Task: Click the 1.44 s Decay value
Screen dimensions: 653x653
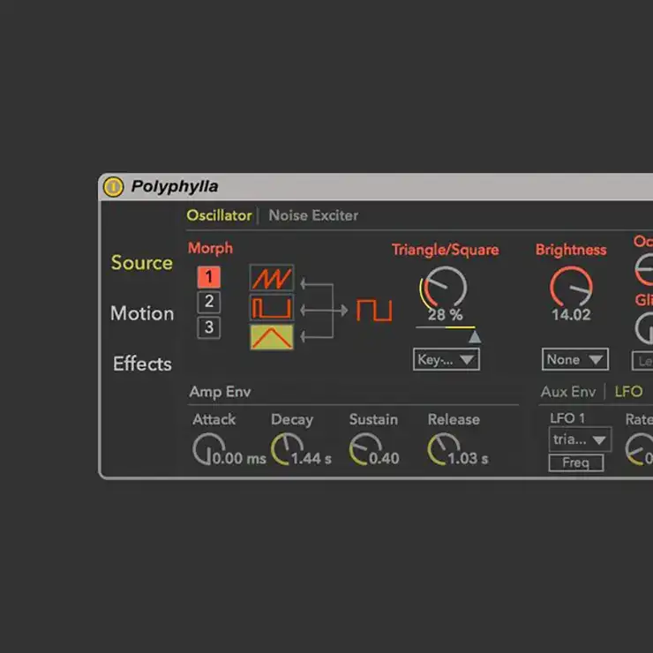Action: [x=311, y=459]
